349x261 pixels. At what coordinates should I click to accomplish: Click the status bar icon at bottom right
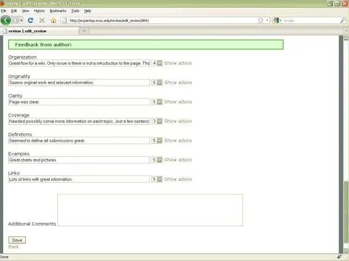[x=339, y=257]
